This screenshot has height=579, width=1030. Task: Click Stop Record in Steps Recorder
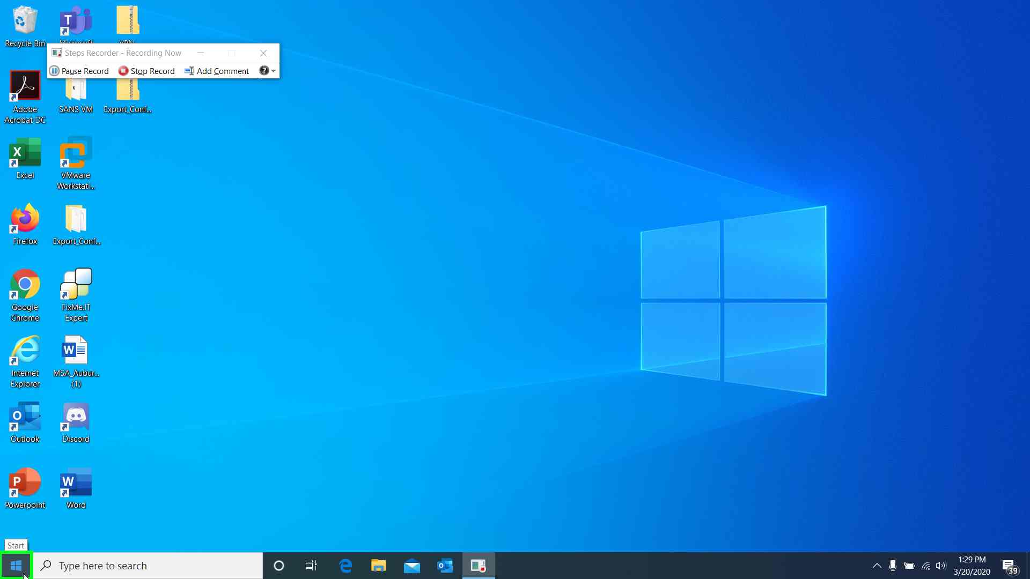[x=146, y=71]
